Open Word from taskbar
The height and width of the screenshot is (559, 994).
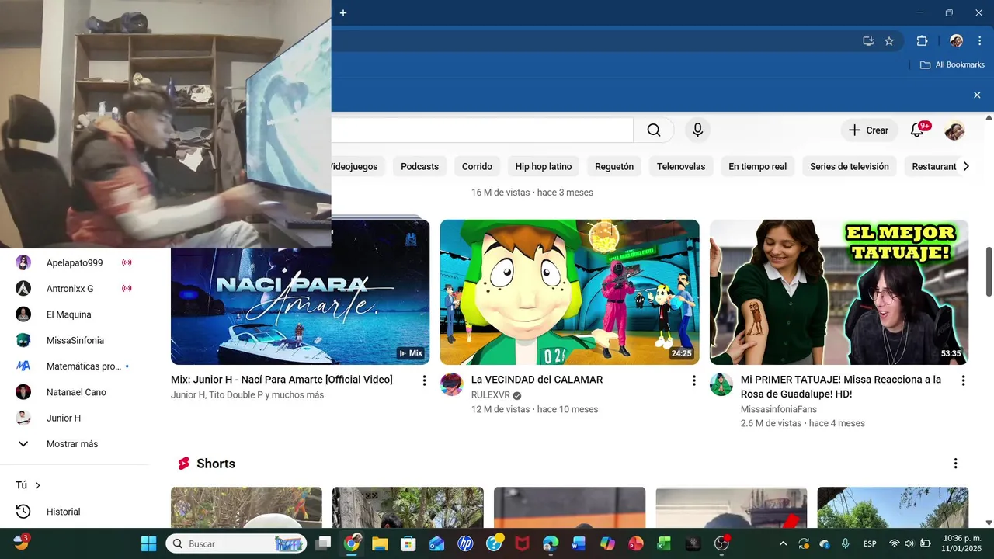579,543
